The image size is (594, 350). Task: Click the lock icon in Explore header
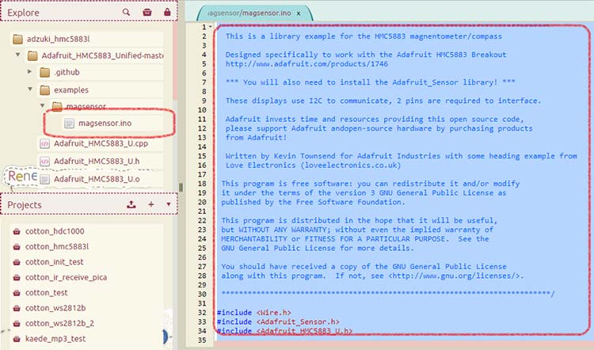[x=167, y=12]
